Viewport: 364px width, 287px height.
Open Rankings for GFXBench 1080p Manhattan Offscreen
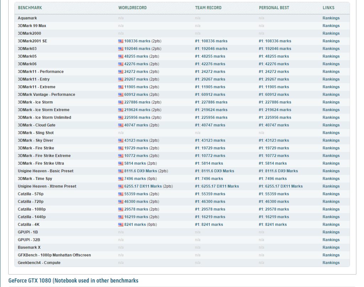[331, 255]
